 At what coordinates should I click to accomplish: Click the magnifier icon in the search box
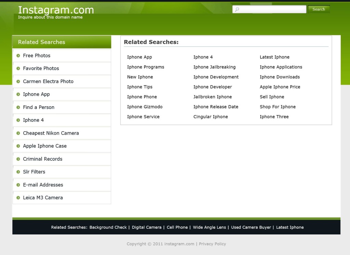[x=237, y=10]
